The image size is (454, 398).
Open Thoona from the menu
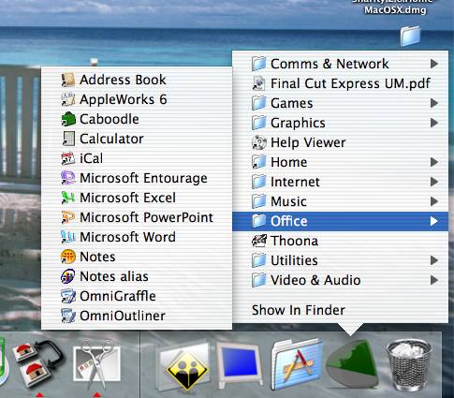(x=340, y=241)
